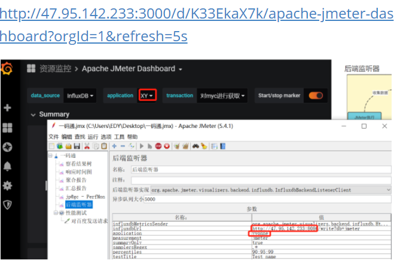Click the 名称 name input field

261,170
